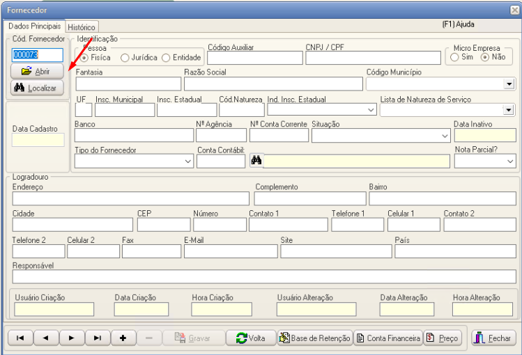Select Jurídica person type
The image size is (522, 355).
coord(125,58)
